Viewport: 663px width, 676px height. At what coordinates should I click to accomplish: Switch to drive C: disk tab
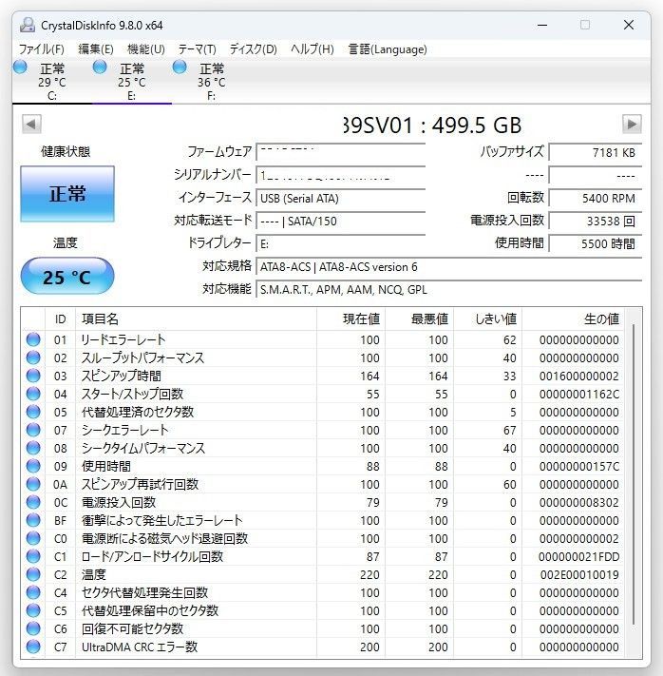51,82
